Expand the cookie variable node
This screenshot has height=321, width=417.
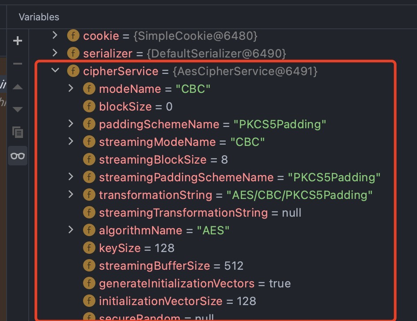(x=55, y=35)
